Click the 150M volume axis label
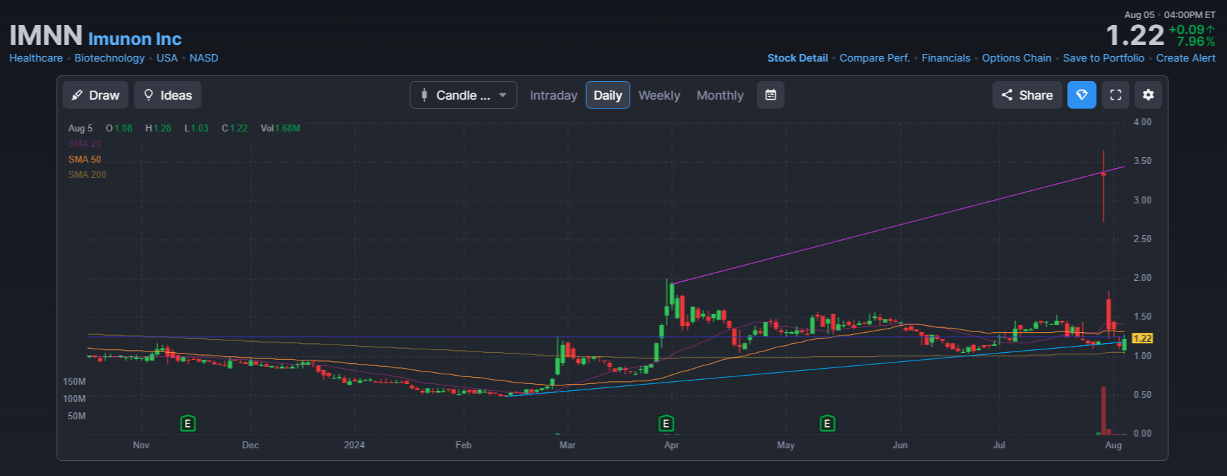 click(x=74, y=381)
